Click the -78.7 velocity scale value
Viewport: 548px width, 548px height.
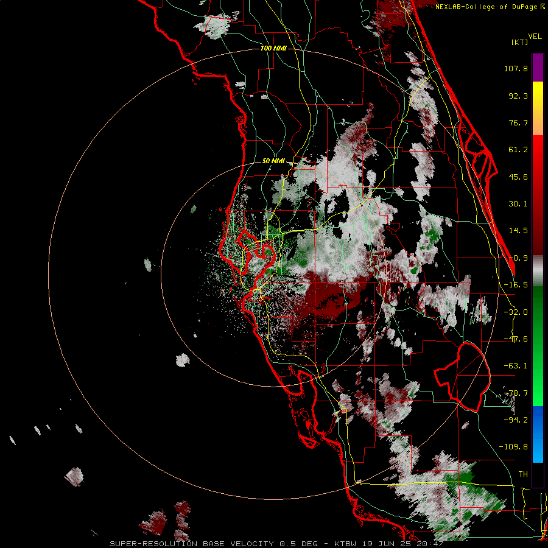pos(516,393)
